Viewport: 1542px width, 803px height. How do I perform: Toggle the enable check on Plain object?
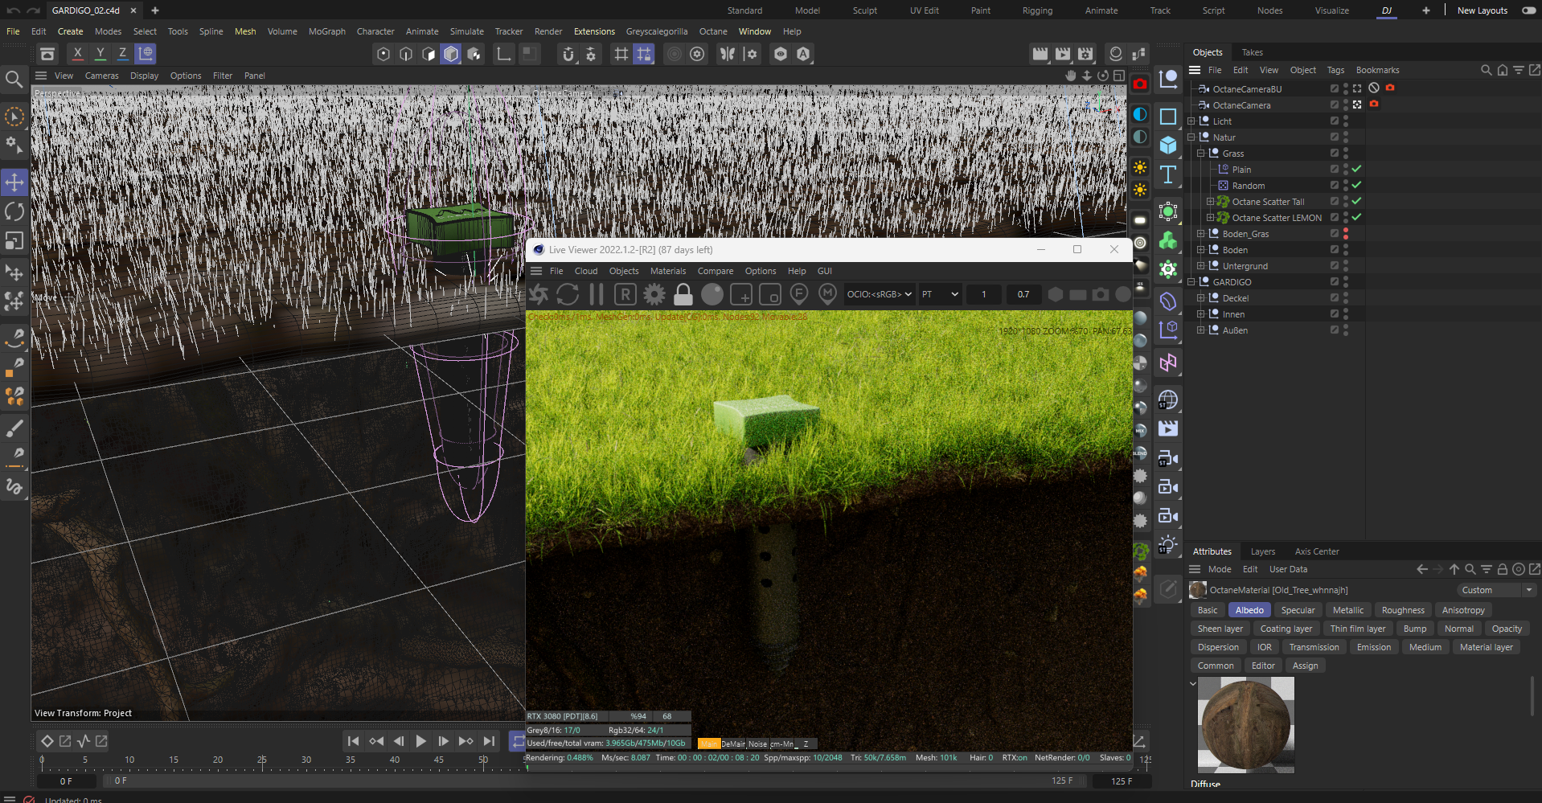pos(1356,169)
